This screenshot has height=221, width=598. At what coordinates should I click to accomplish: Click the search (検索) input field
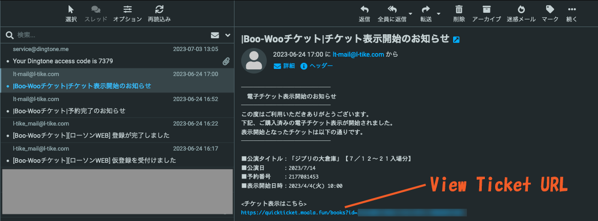[102, 35]
